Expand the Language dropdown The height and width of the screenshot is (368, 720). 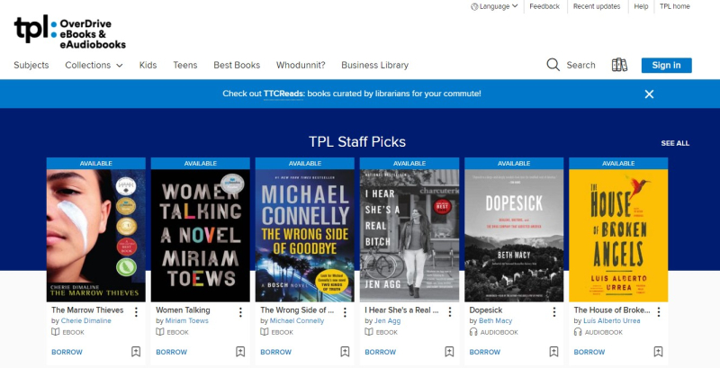[x=494, y=6]
